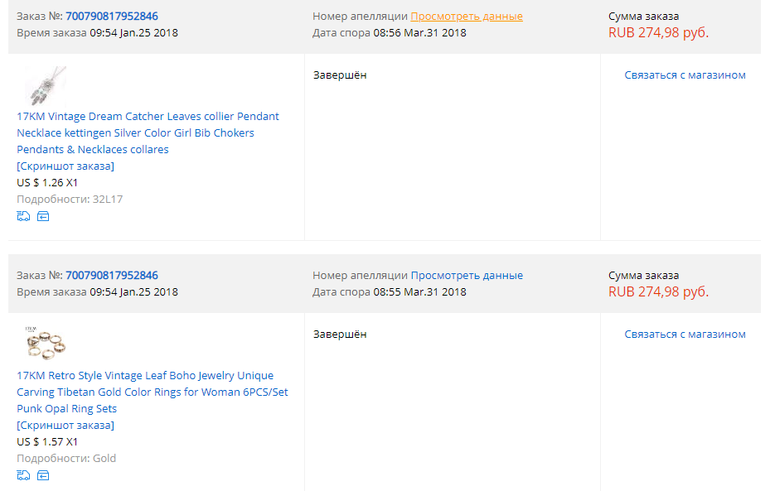Open the dream catcher necklace thumbnail

tap(44, 86)
